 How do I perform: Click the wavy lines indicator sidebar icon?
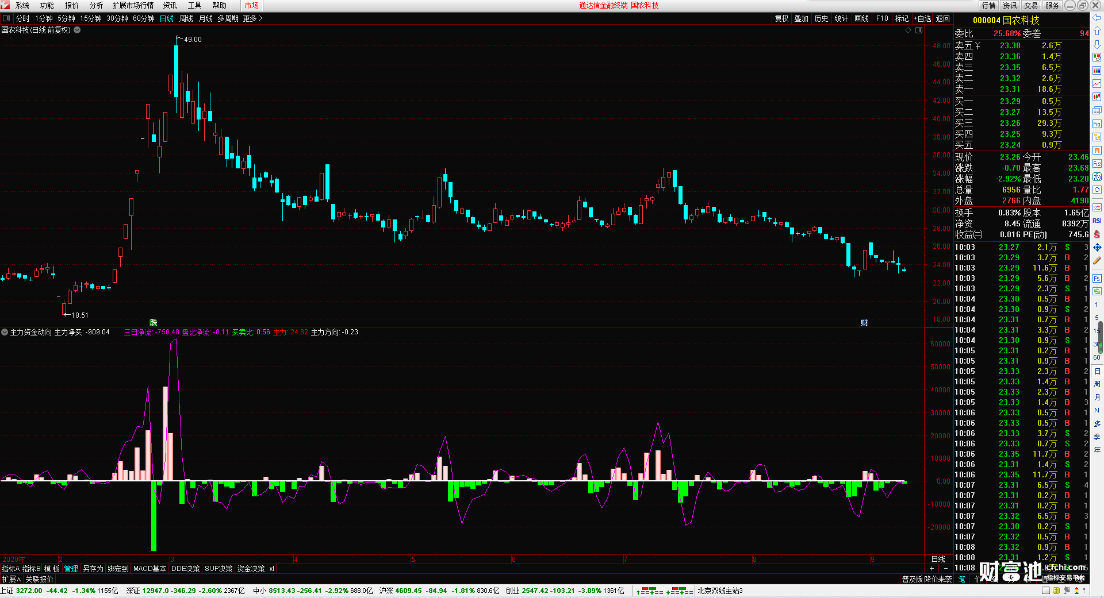coord(1097,207)
